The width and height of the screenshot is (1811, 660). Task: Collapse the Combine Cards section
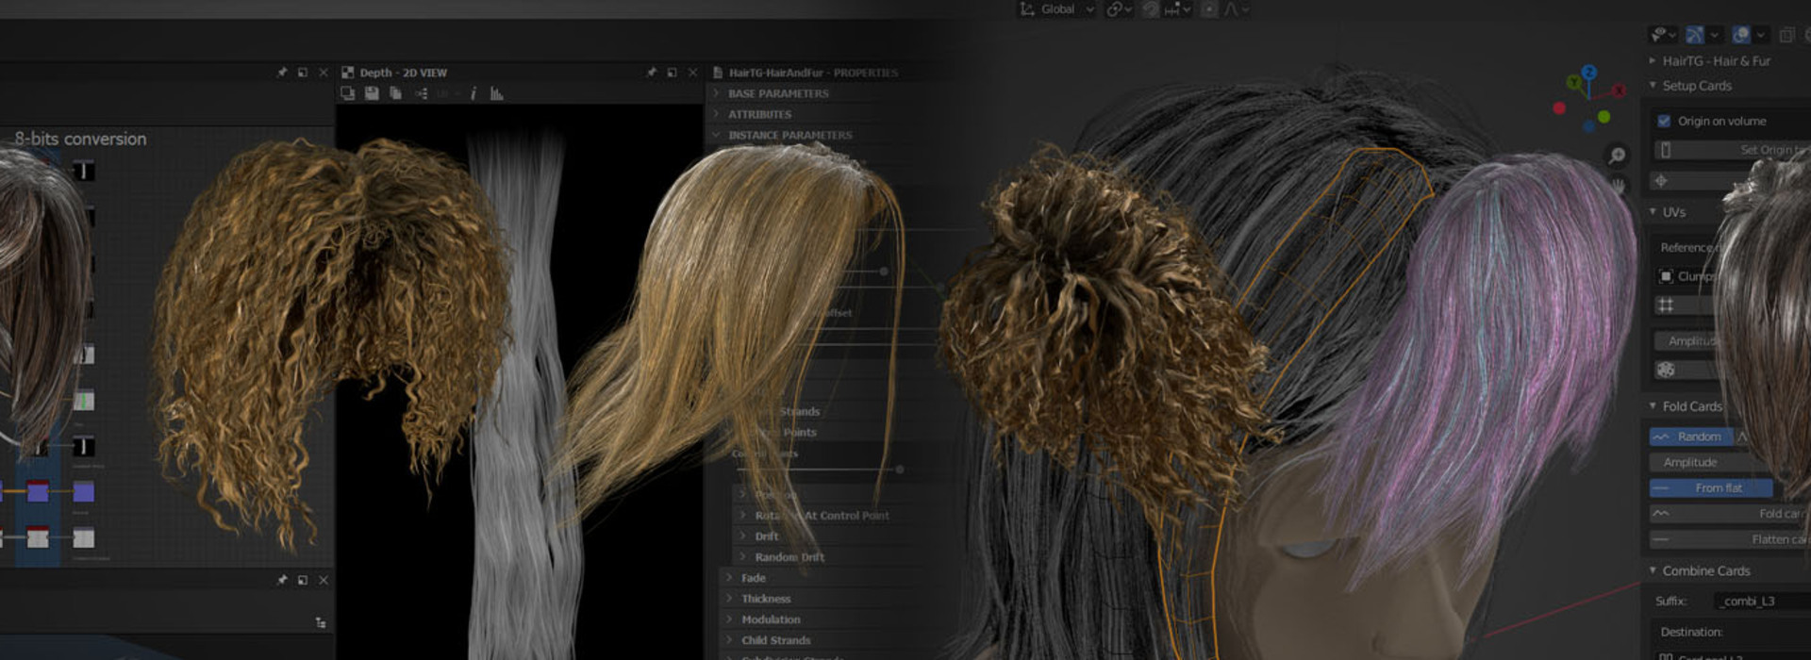[1653, 570]
